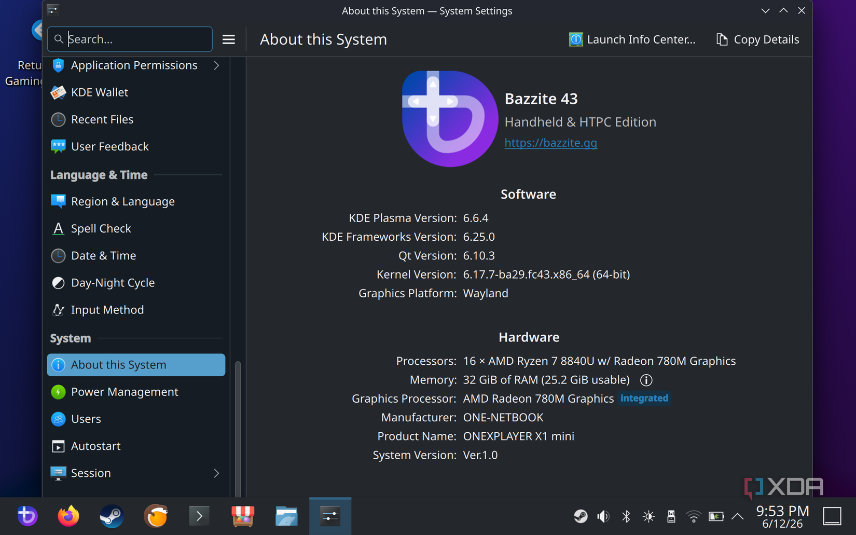This screenshot has height=535, width=856.
Task: Click the Show Desktop button
Action: 832,516
